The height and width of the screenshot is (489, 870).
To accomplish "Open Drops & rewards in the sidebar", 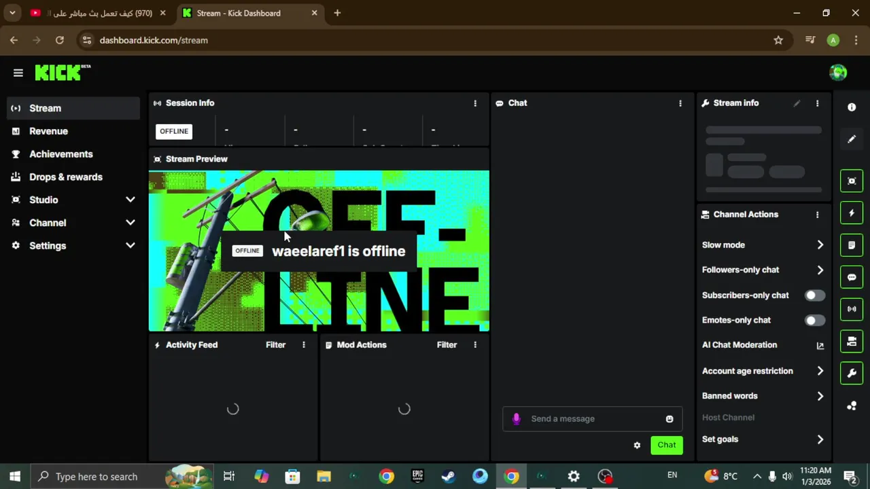I will (73, 177).
